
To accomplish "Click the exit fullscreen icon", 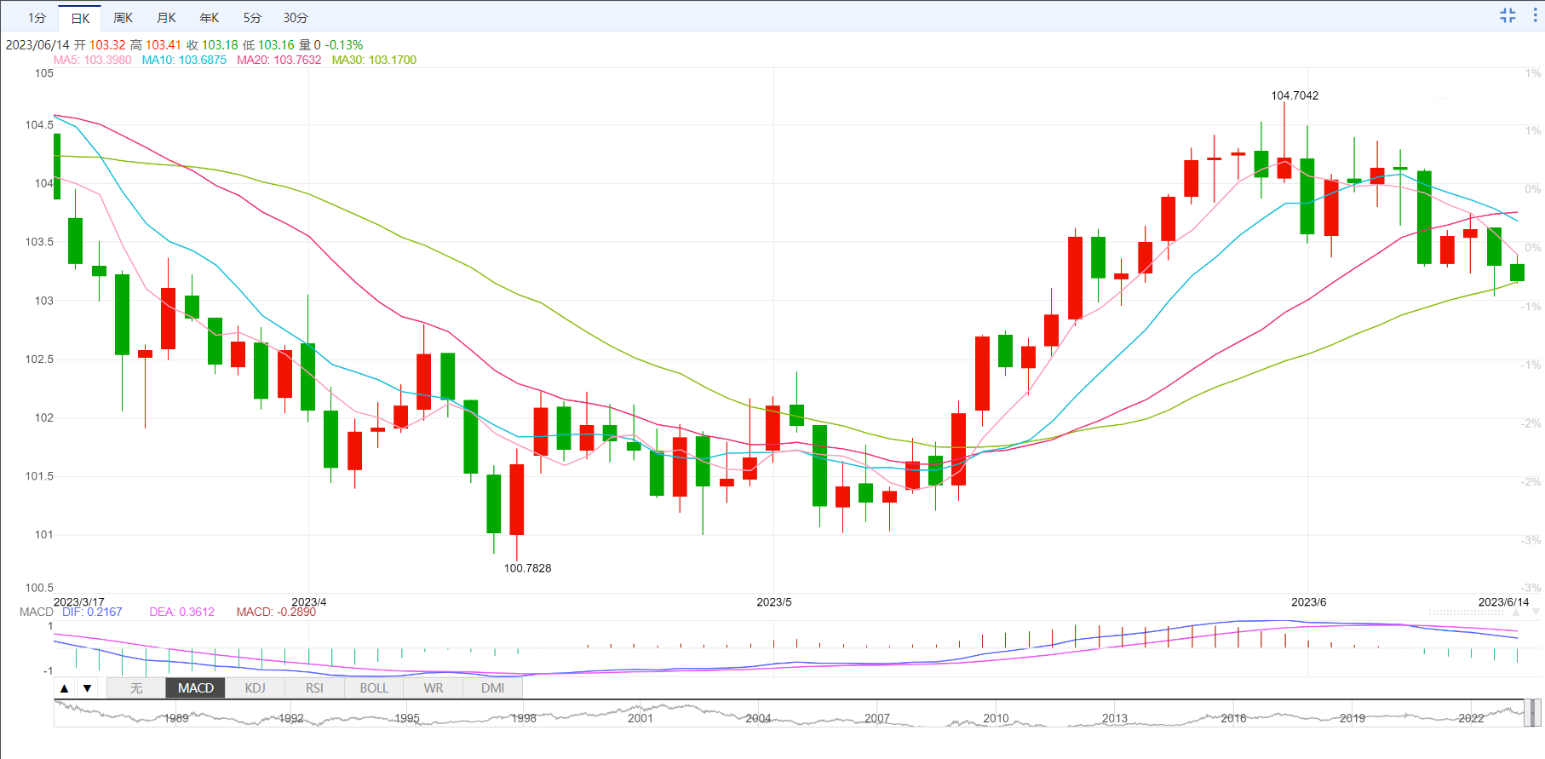I will click(1508, 15).
